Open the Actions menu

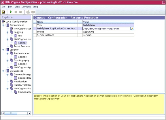[x=27, y=7]
